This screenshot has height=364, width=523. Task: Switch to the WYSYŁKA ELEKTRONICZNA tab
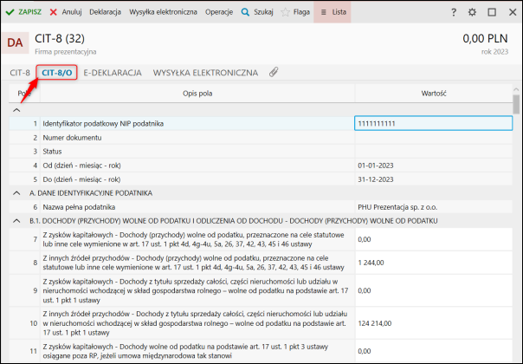[x=205, y=73]
